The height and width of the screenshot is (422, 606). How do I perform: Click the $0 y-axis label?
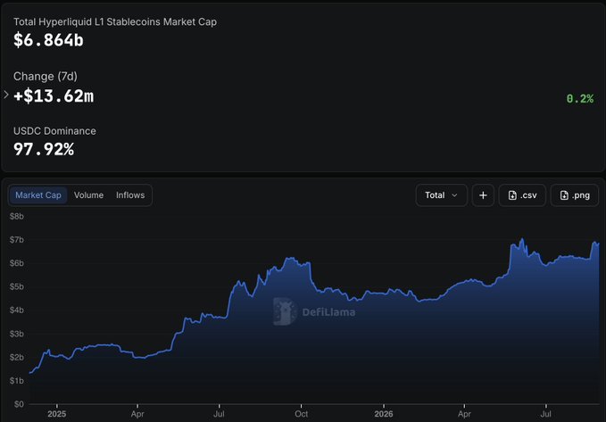click(19, 405)
